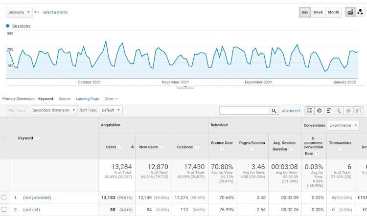This screenshot has width=367, height=216.
Task: Sort table by Bounce Rate header
Action: pyautogui.click(x=222, y=143)
